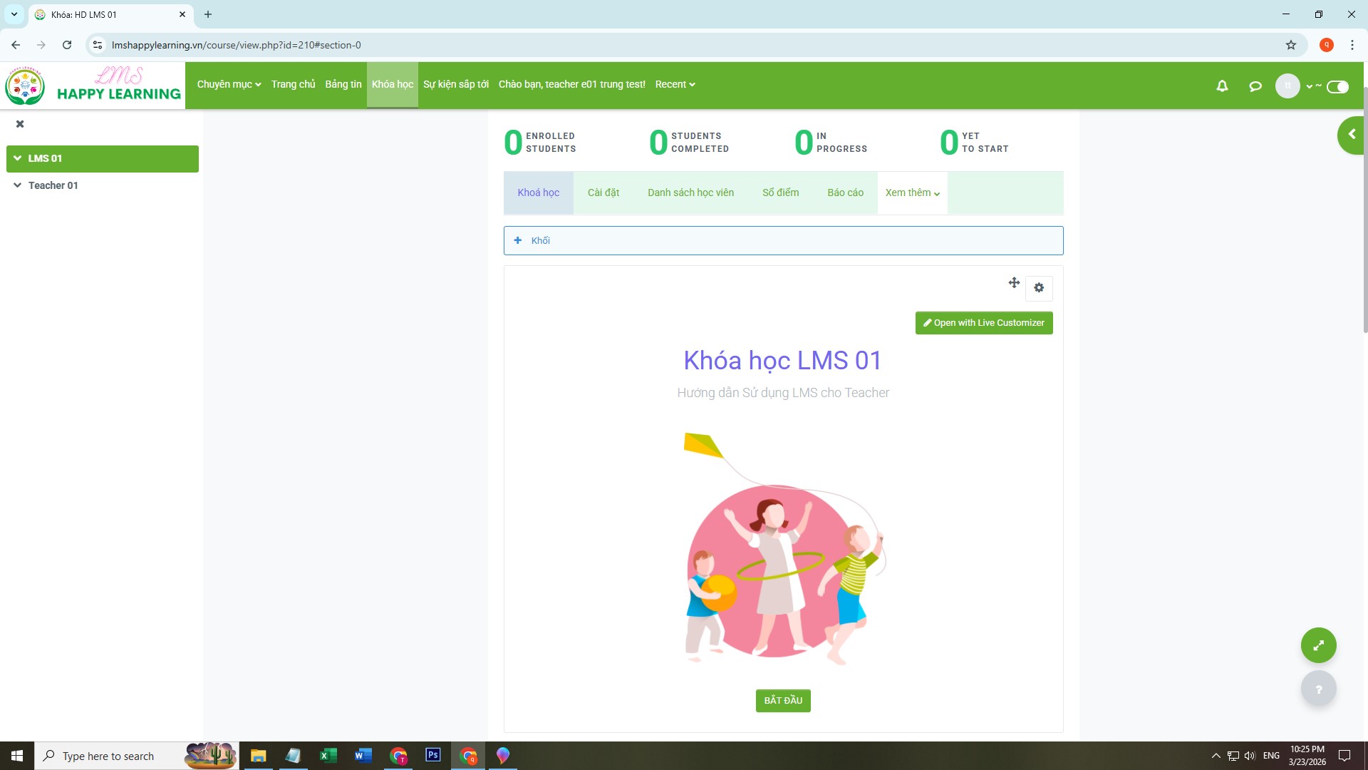Image resolution: width=1368 pixels, height=770 pixels.
Task: Click the BẮT ĐẦU button
Action: [x=783, y=701]
